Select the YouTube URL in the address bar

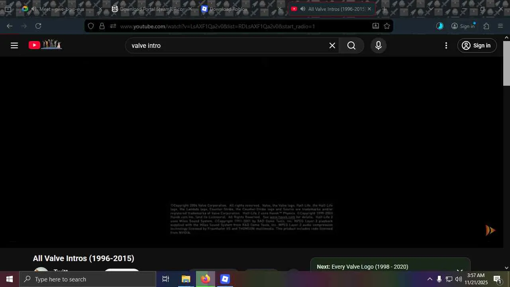[x=218, y=26]
